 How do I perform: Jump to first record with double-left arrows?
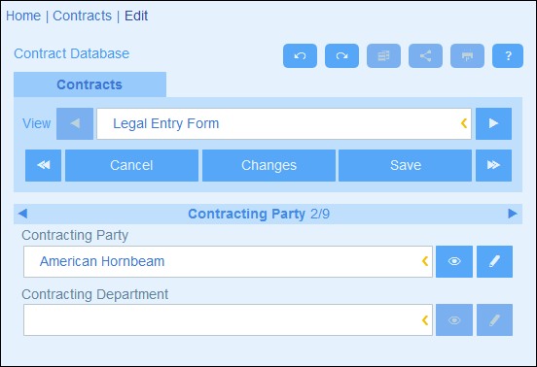click(x=43, y=165)
